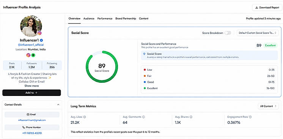Click the 0-25 Low range value
This screenshot has width=283, height=139.
tap(272, 69)
